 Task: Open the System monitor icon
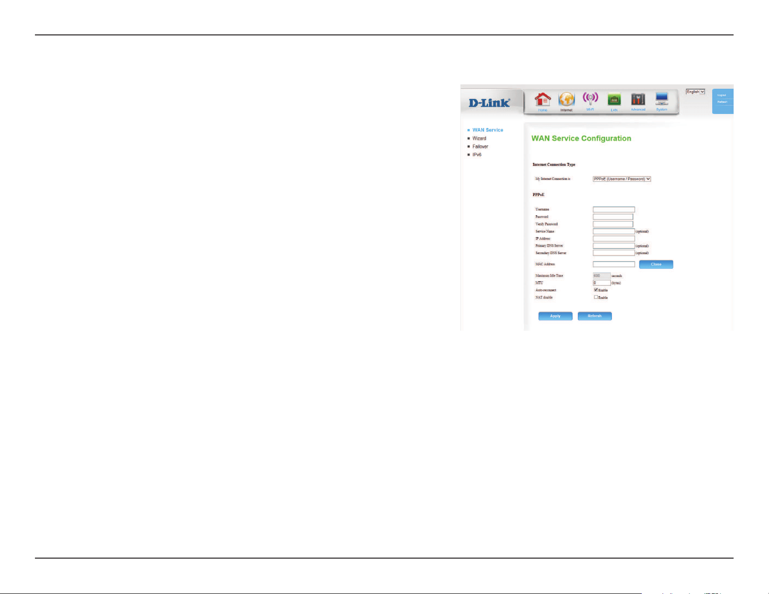point(662,99)
